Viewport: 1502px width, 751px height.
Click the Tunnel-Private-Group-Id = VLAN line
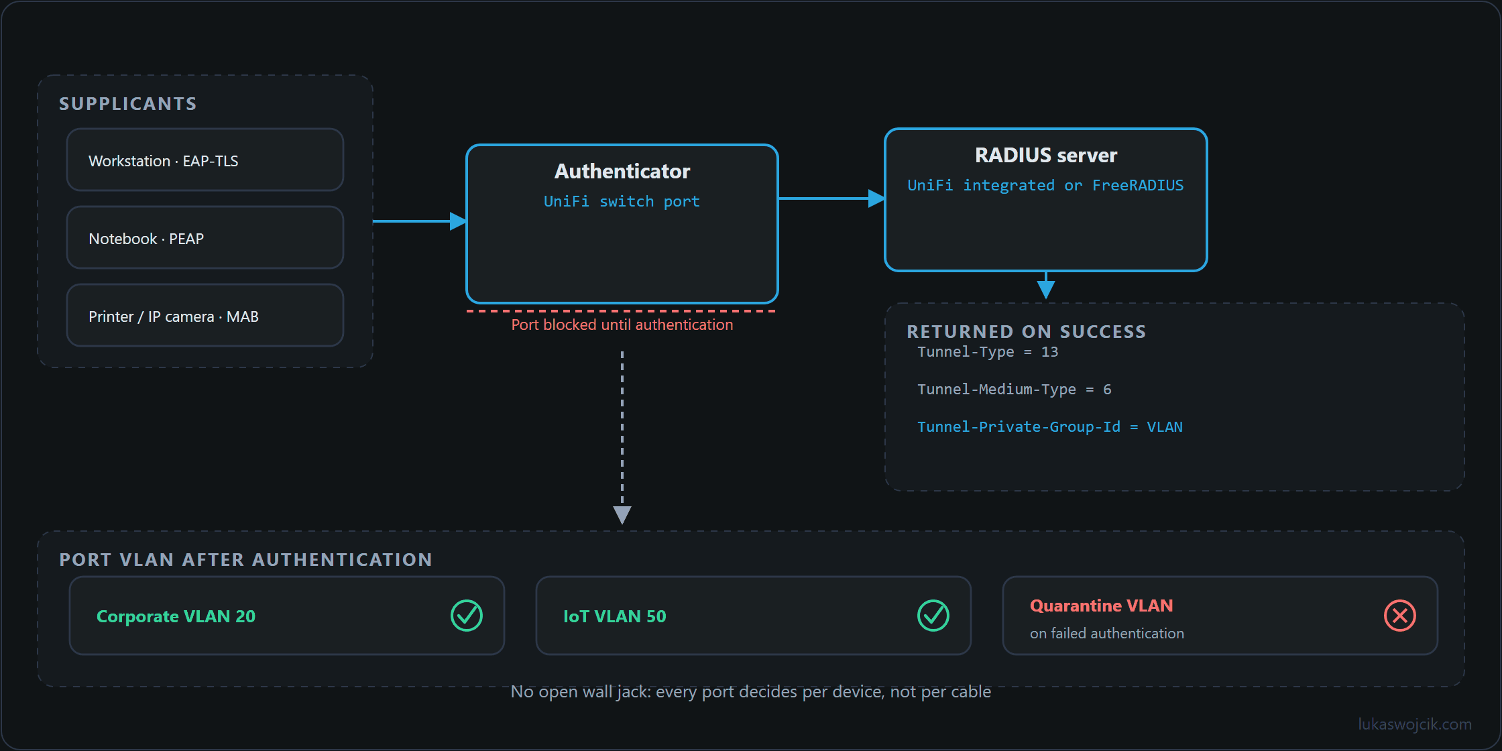point(1050,427)
